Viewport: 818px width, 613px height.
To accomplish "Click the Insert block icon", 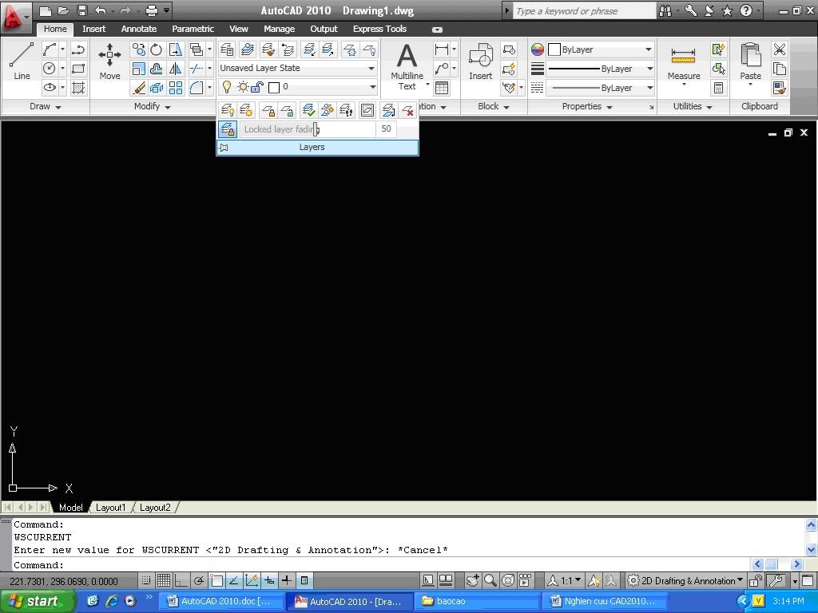I will pyautogui.click(x=480, y=61).
